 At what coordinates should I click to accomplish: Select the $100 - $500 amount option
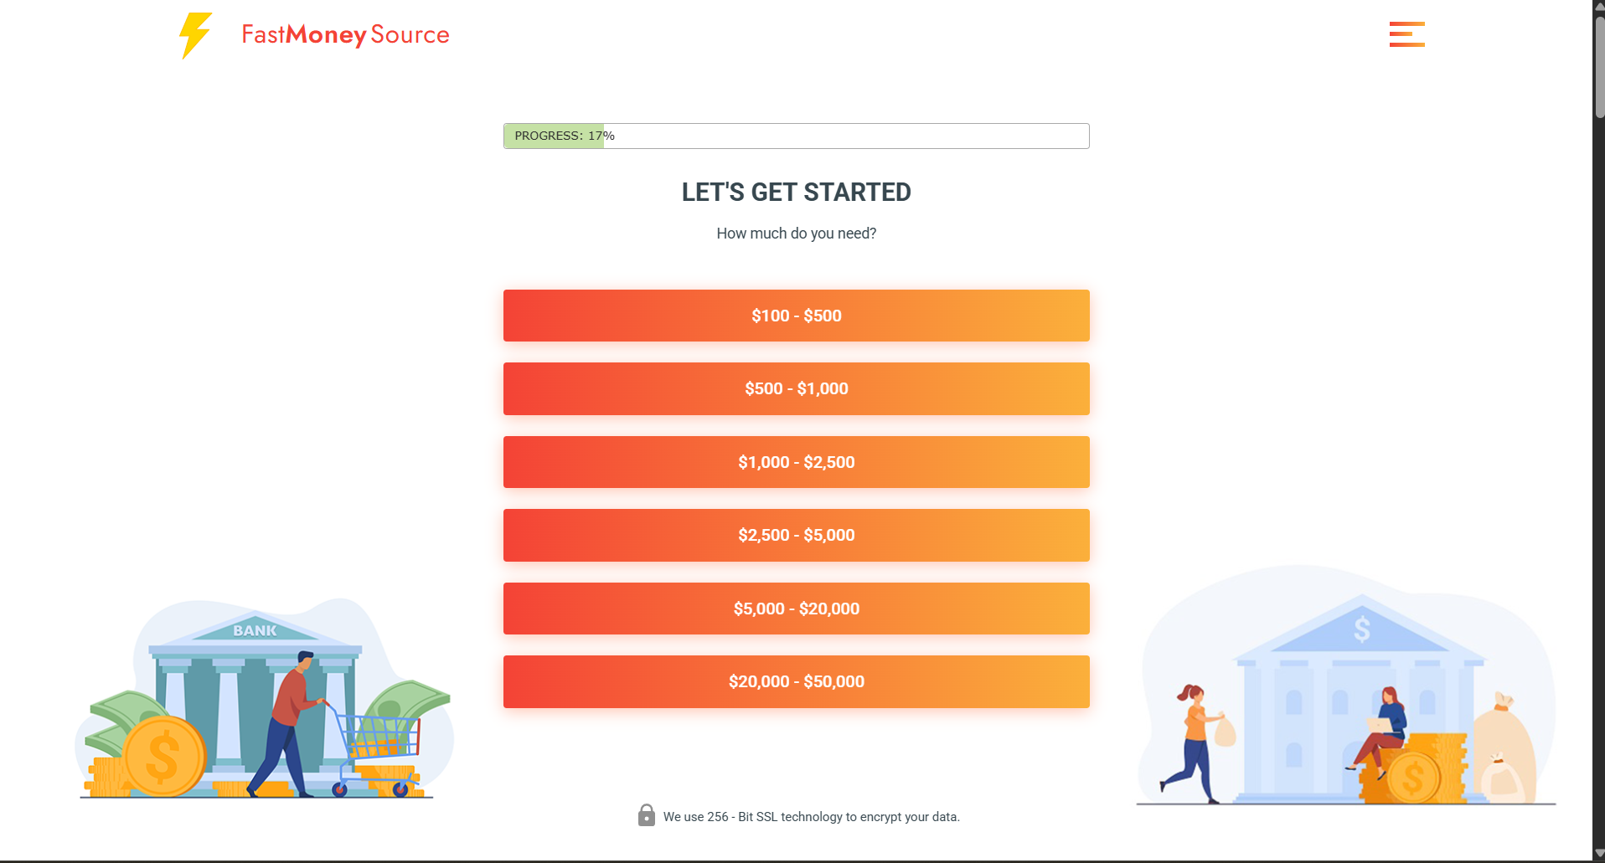click(x=796, y=316)
